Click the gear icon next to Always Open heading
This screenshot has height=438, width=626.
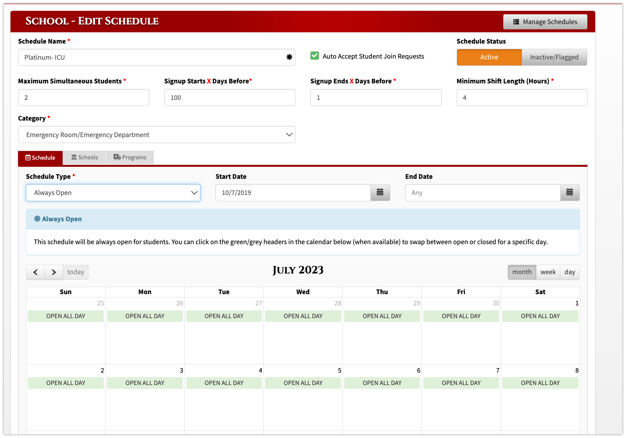click(x=37, y=219)
